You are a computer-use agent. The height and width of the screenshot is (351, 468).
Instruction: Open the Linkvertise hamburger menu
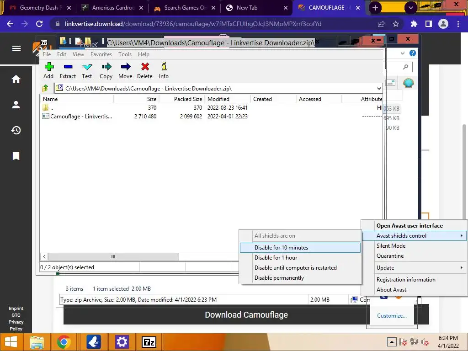[x=16, y=48]
